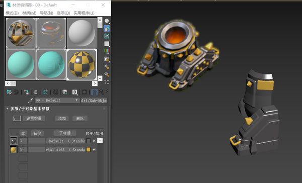Image resolution: width=302 pixels, height=183 pixels.
Task: Open the 实用程序(U) menu
Action: pos(84,13)
